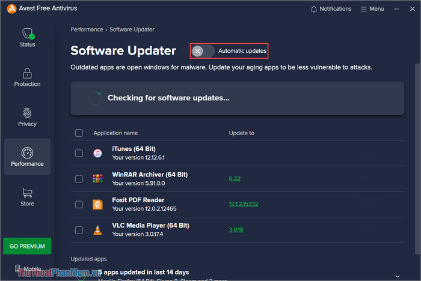Tick the WinRAR Archiver checkbox

pyautogui.click(x=79, y=179)
